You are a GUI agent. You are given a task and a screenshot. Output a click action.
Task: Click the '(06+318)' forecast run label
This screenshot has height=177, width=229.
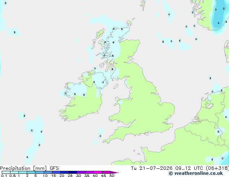click(217, 168)
